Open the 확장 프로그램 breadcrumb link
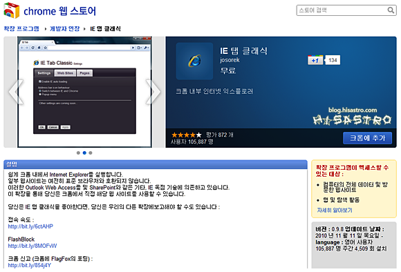Screen dimensions: 401x272 pyautogui.click(x=21, y=28)
